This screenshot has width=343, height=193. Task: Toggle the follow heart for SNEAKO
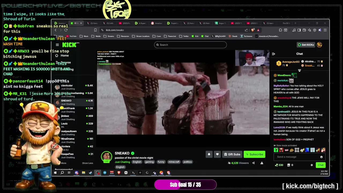pos(217,154)
